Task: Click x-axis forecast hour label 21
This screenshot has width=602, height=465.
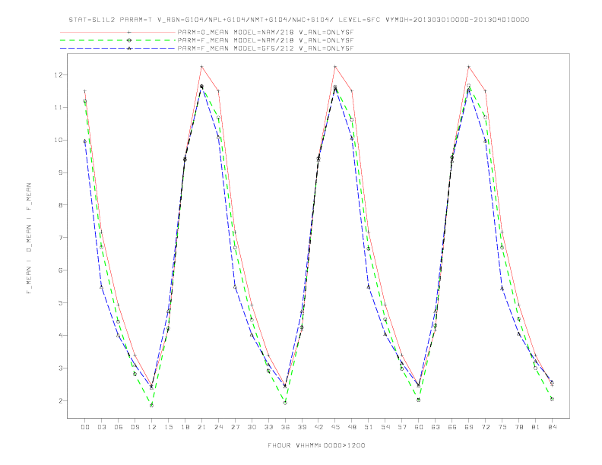Action: point(201,427)
